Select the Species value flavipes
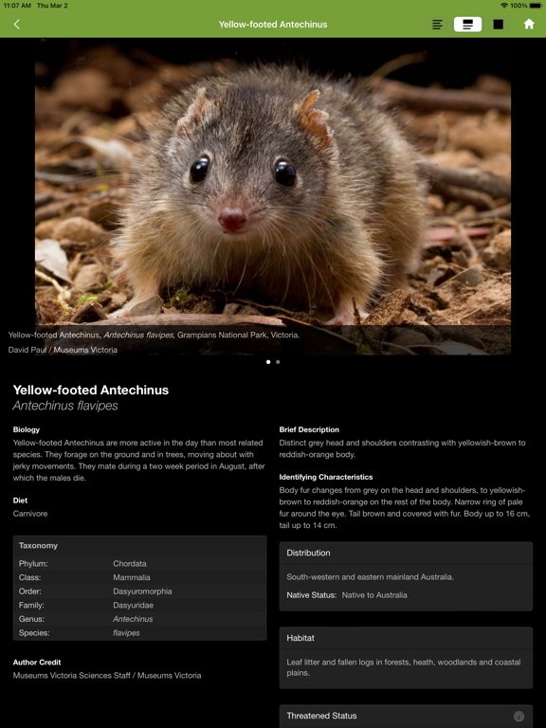546x728 pixels. (126, 633)
